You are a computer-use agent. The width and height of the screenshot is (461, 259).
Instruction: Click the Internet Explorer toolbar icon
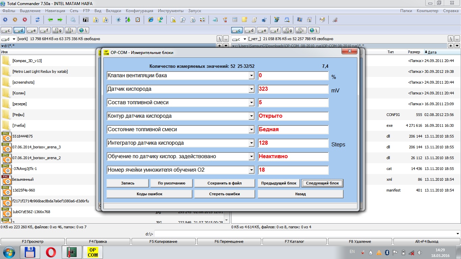[x=151, y=20]
